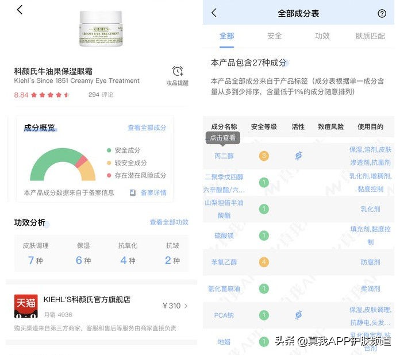Tap the 天猫 Tmall store logo
400x355 pixels.
26,306
